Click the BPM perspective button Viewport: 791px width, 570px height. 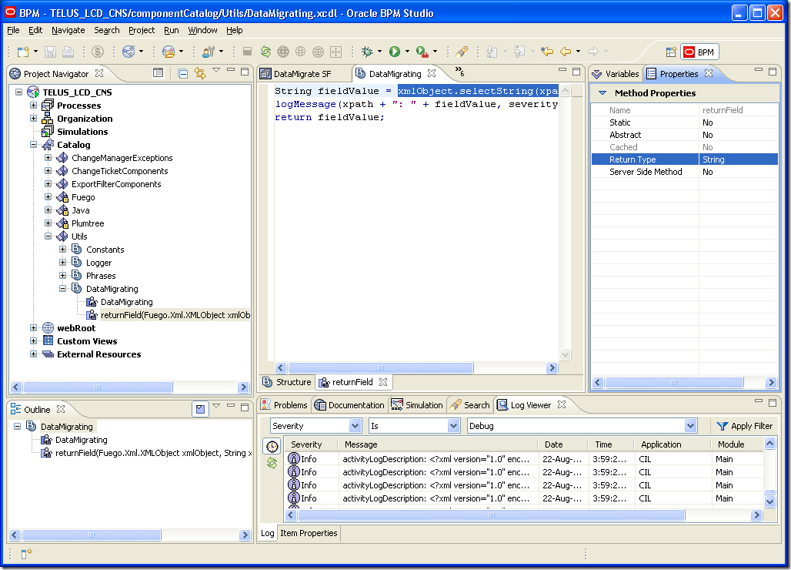click(x=699, y=52)
